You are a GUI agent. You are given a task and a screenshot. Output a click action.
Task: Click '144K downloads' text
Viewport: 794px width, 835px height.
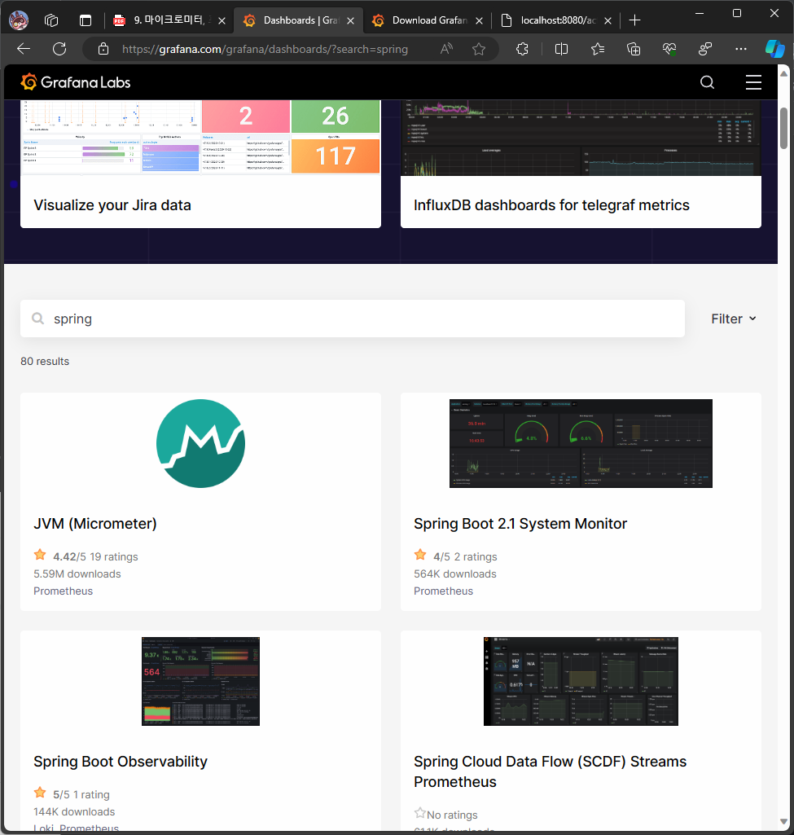(74, 811)
